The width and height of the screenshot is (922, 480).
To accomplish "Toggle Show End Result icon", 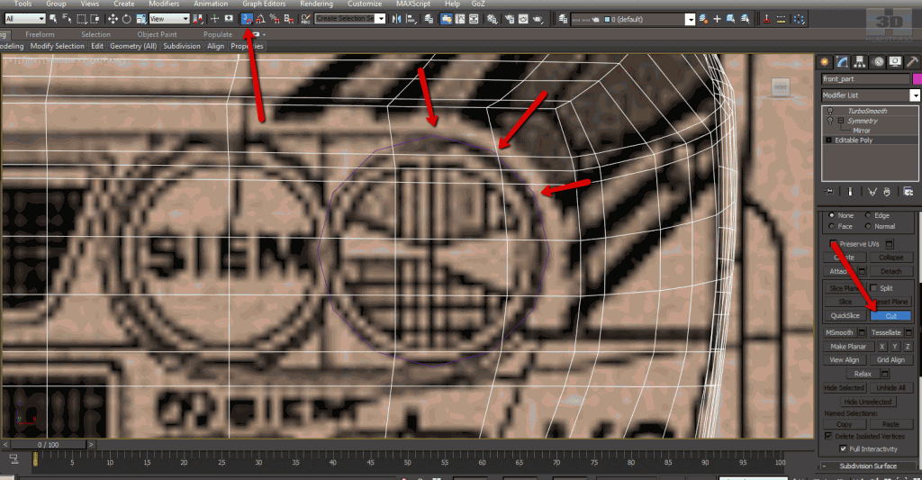I will click(850, 192).
